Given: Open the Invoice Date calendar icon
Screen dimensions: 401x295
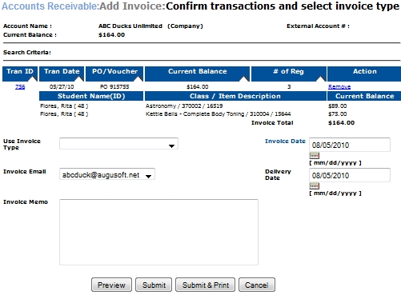Looking at the screenshot, I should click(x=314, y=156).
